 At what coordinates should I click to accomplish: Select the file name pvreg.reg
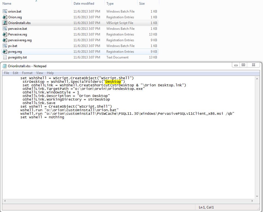pyautogui.click(x=15, y=52)
